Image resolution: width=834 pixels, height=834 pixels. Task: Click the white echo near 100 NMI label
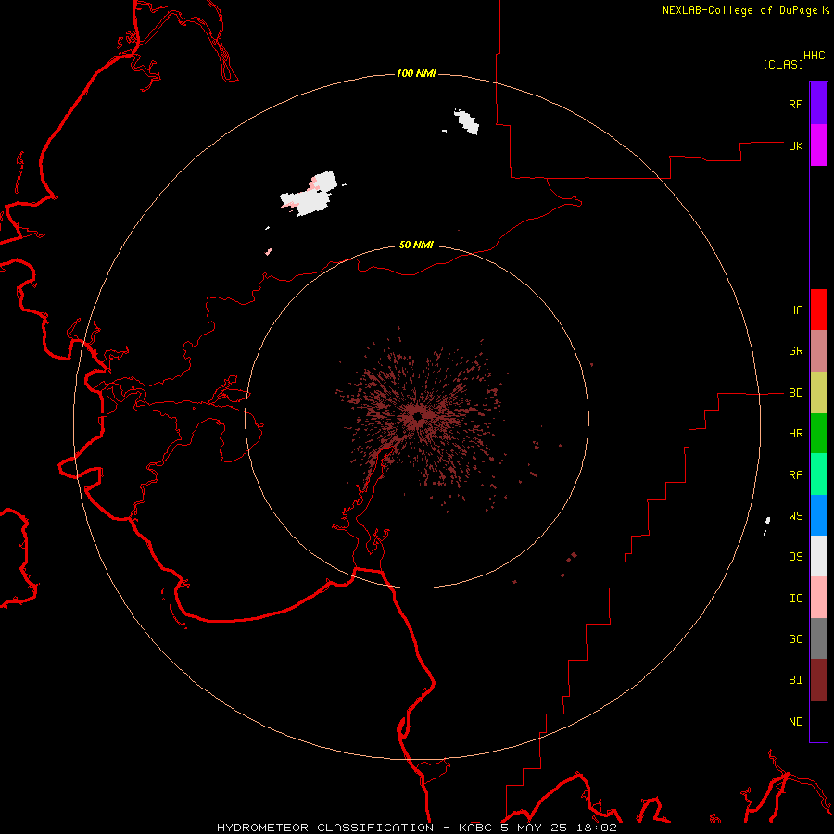(x=467, y=121)
